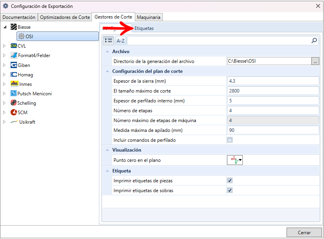
Task: Click the search magnifier icon
Action: 314,41
